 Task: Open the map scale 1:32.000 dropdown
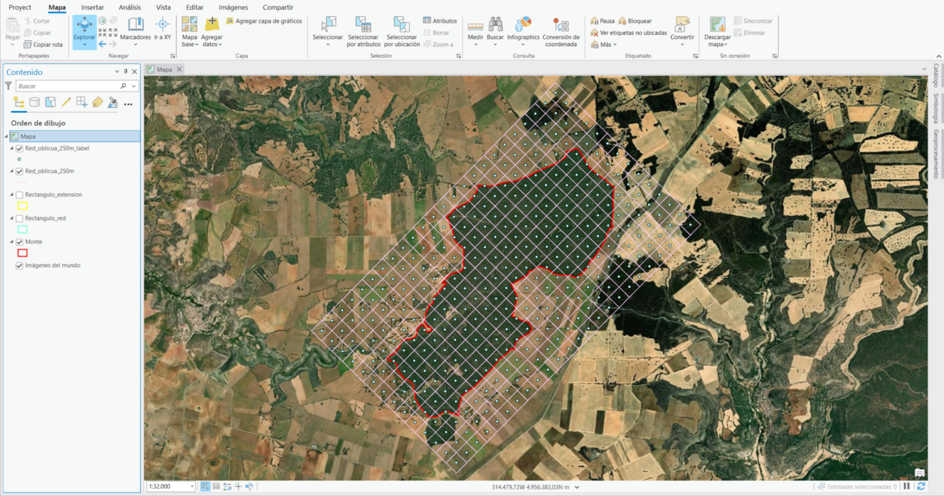point(191,486)
